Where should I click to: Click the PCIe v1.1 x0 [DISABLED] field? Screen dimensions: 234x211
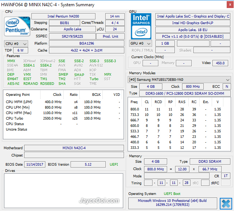(x=193, y=37)
